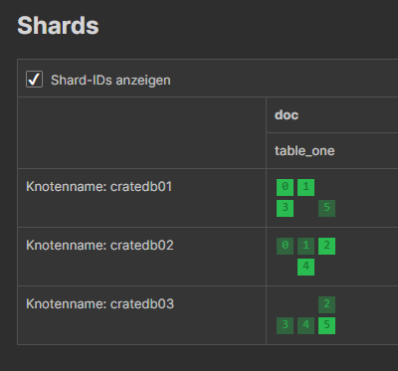The image size is (398, 371).
Task: Click the table_one table header
Action: [304, 151]
